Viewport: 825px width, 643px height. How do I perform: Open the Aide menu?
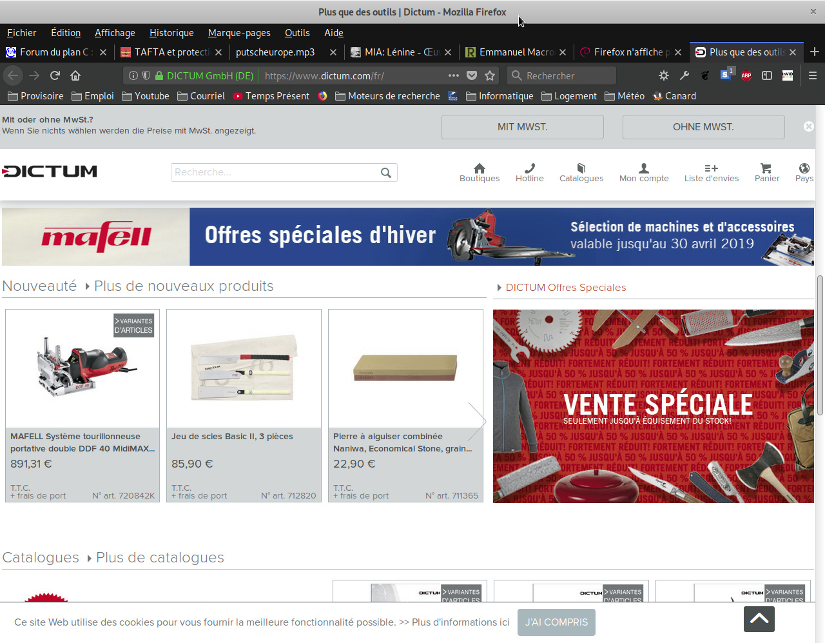[x=334, y=33]
